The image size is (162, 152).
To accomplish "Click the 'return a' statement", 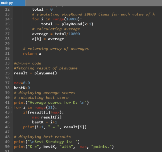I will point(32,54).
